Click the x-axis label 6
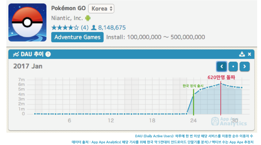261x145 pixels. (x=70, y=120)
